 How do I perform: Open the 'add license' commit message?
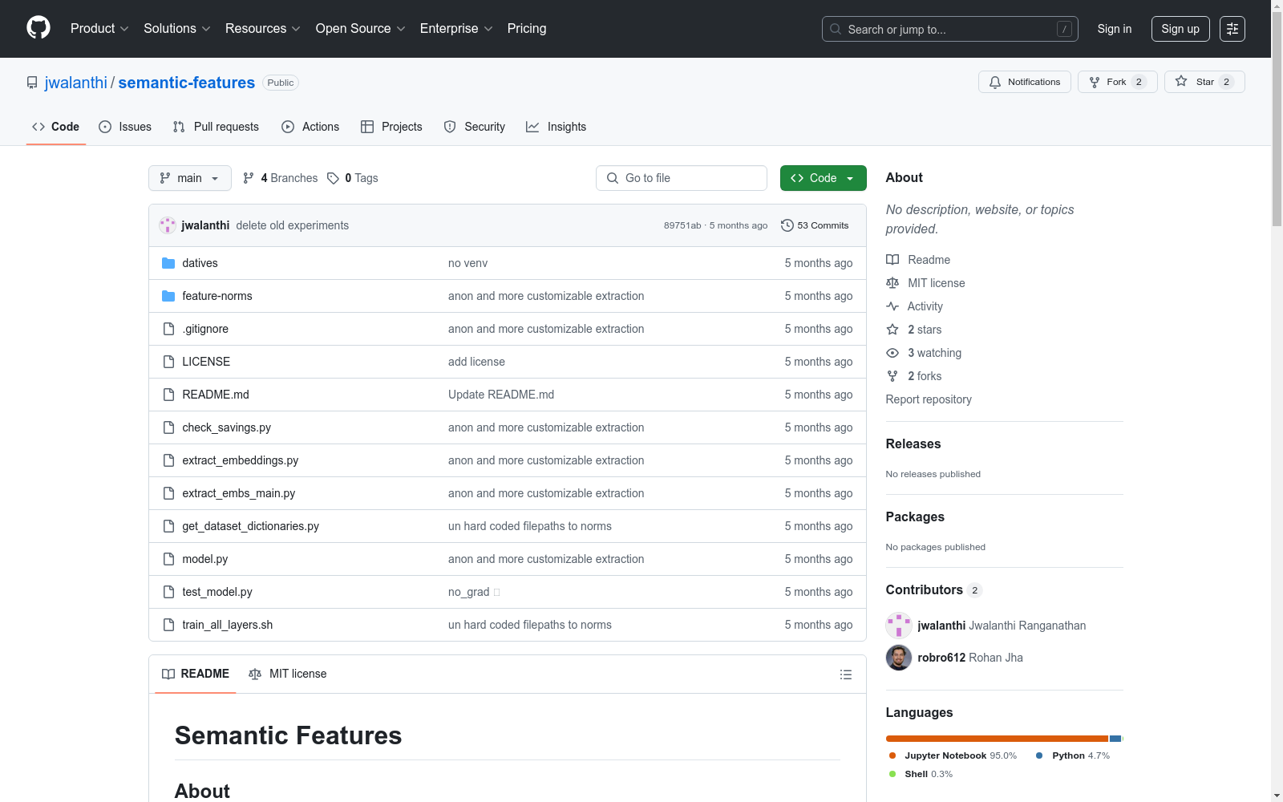pos(476,362)
